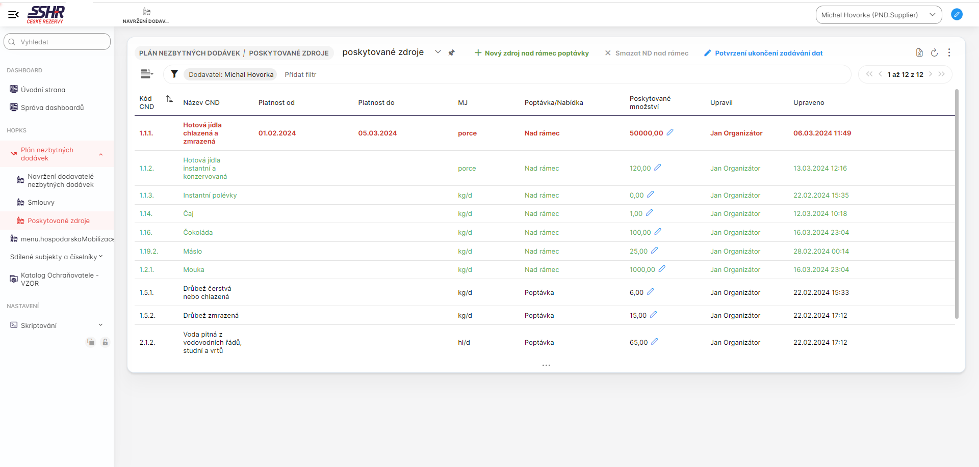Click the blue edit pencil icon near user selector
The image size is (979, 467).
tap(957, 15)
